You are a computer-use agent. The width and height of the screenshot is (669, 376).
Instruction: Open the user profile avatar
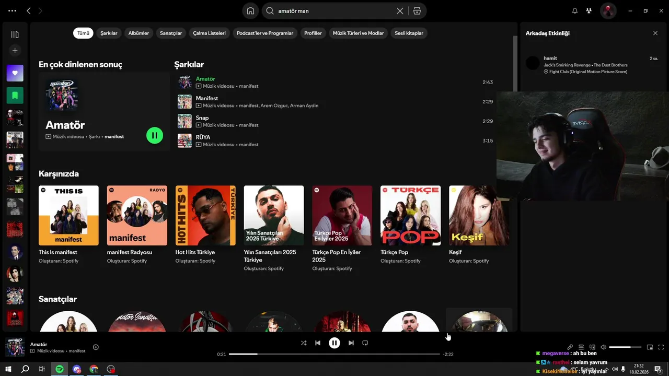click(x=608, y=10)
